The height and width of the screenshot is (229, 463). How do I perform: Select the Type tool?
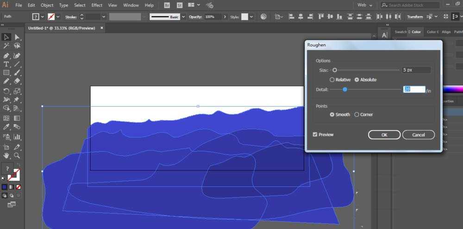coord(6,64)
